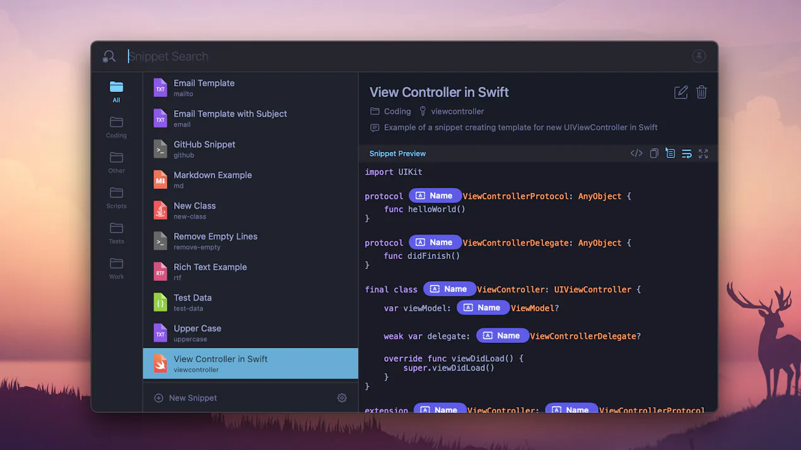This screenshot has width=801, height=450.
Task: Select the Upper Case snippet
Action: click(x=250, y=333)
